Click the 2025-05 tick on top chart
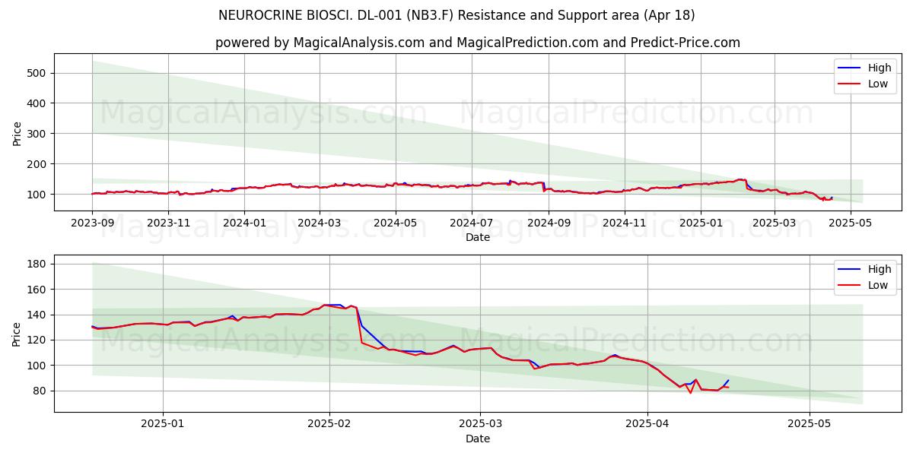This screenshot has width=913, height=456. [x=851, y=223]
